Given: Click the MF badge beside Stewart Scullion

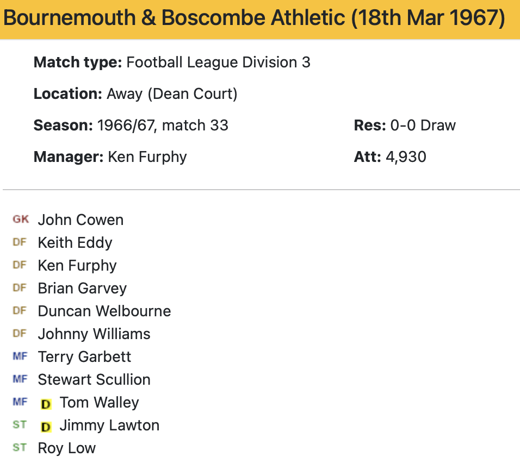Looking at the screenshot, I should pos(20,379).
